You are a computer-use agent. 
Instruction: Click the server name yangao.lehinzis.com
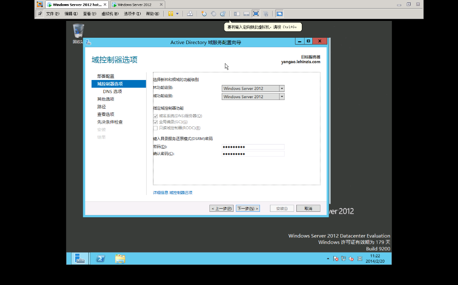click(300, 62)
